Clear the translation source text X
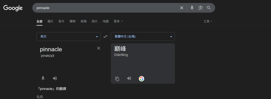The height and width of the screenshot is (99, 271). (99, 48)
